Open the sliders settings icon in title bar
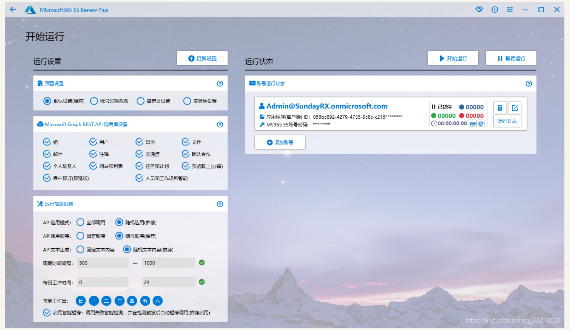Screen dimensions: 570x330 tap(510, 9)
